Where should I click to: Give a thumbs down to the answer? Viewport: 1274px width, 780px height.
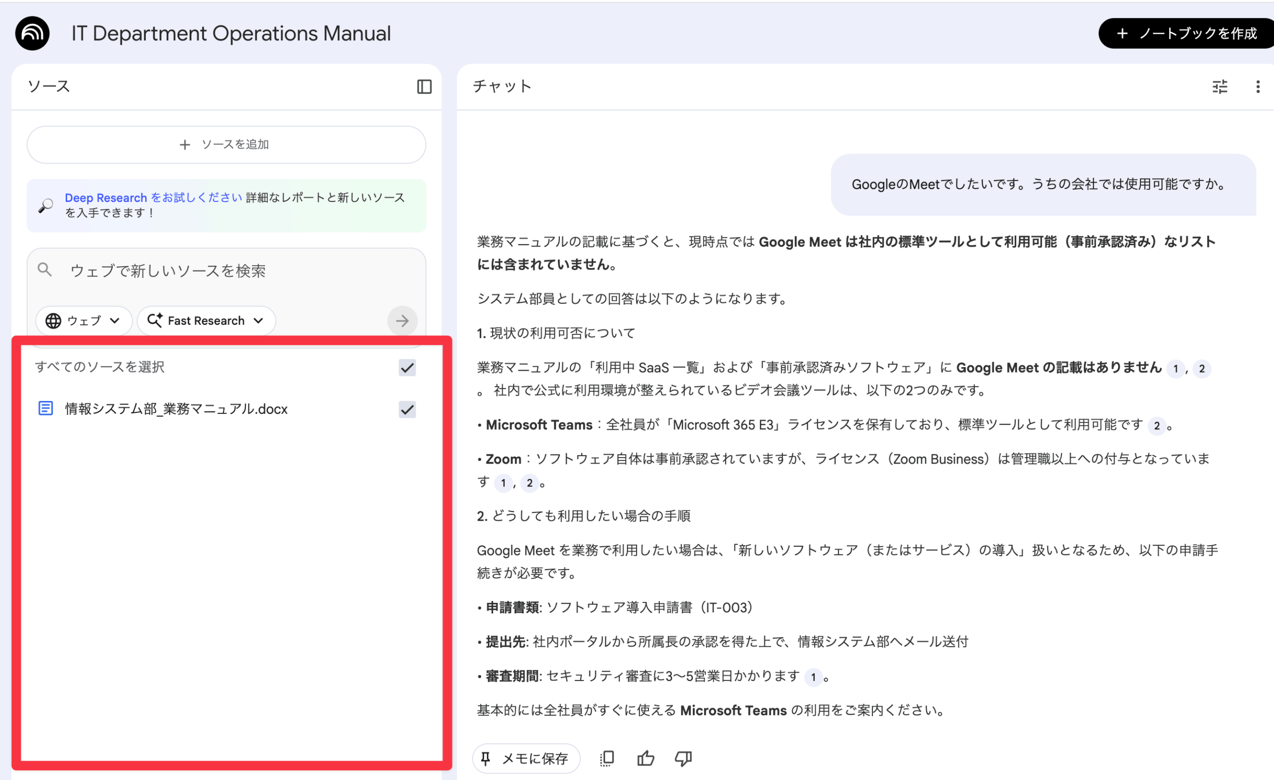click(x=683, y=758)
